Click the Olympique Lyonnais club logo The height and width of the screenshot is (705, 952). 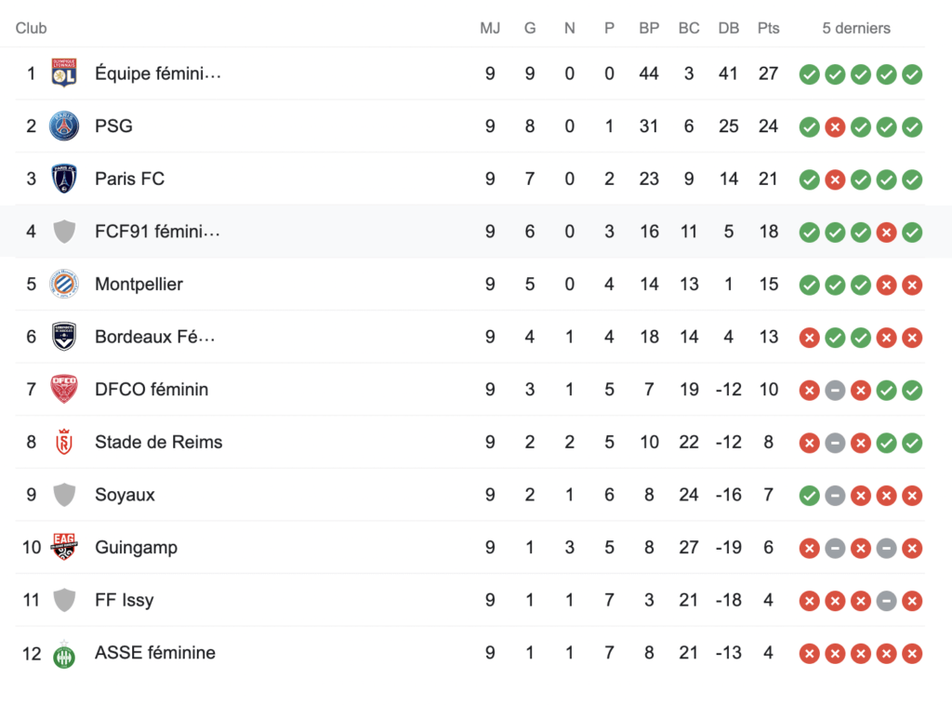64,73
